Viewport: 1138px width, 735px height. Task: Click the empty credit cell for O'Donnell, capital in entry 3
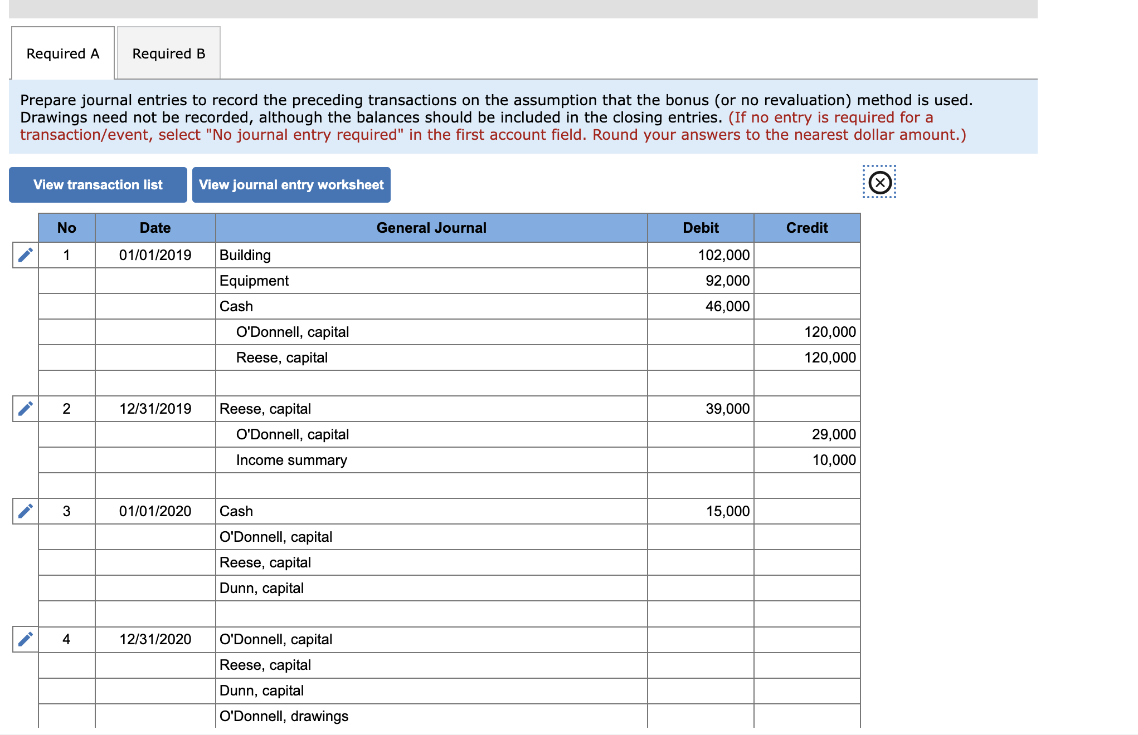point(806,537)
